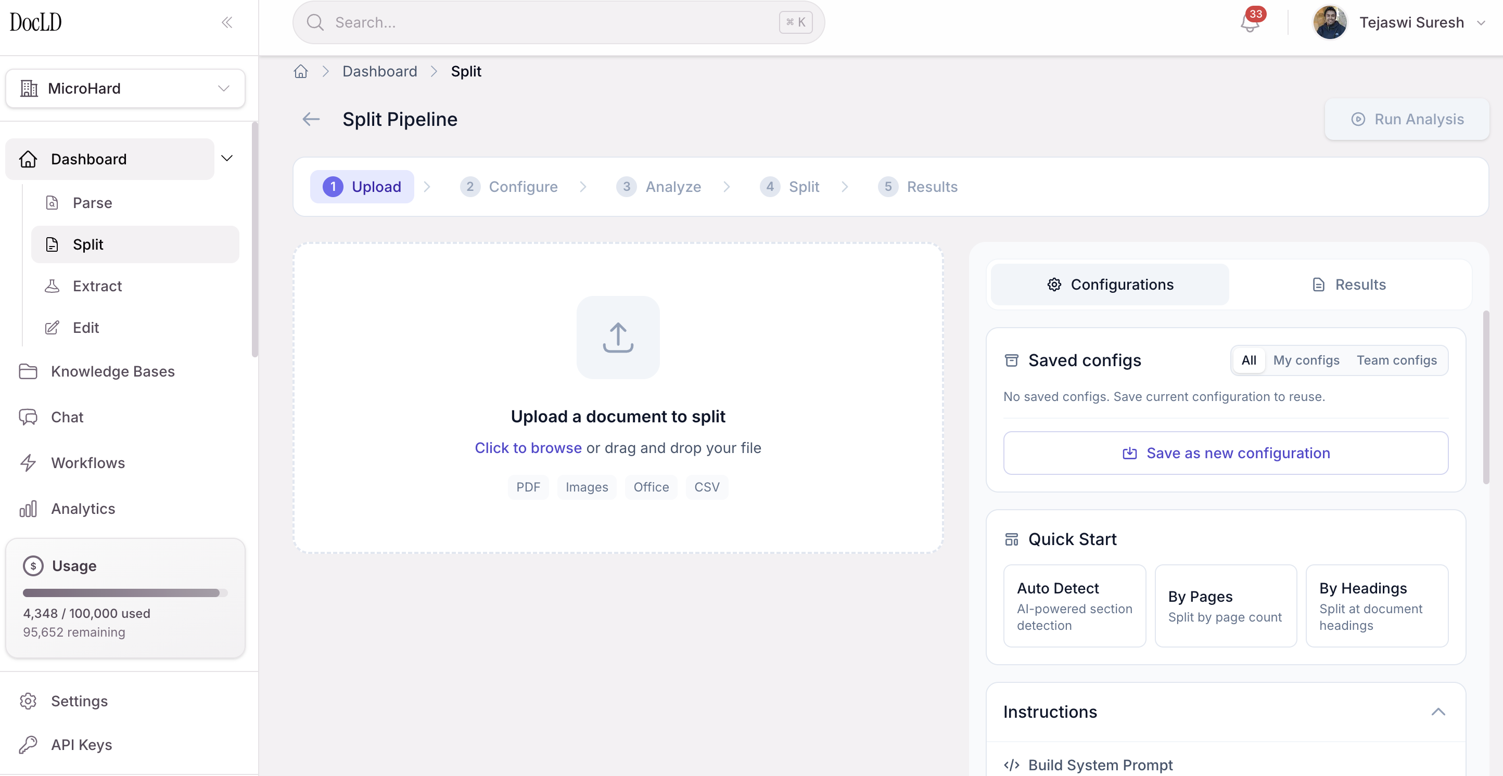
Task: Open Workflows in the sidebar
Action: [x=87, y=462]
